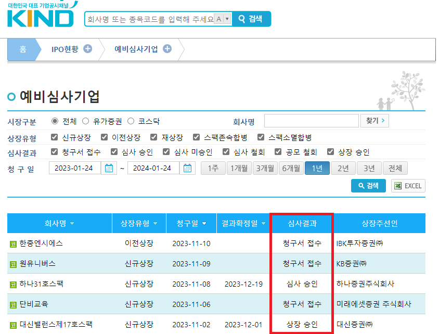
Task: Click the 심사결과 column header
Action: tap(302, 223)
